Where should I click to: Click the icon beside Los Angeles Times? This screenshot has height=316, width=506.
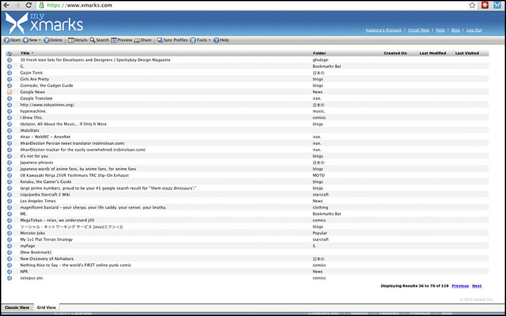(x=9, y=201)
